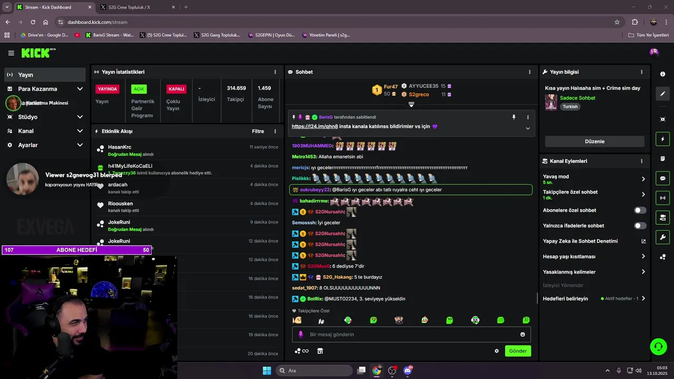Click the browser address bar
Viewport: 674px width, 379px height.
point(337,22)
